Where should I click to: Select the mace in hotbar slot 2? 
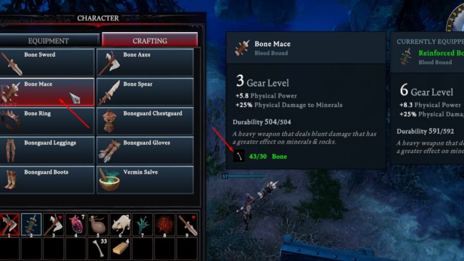coord(31,224)
